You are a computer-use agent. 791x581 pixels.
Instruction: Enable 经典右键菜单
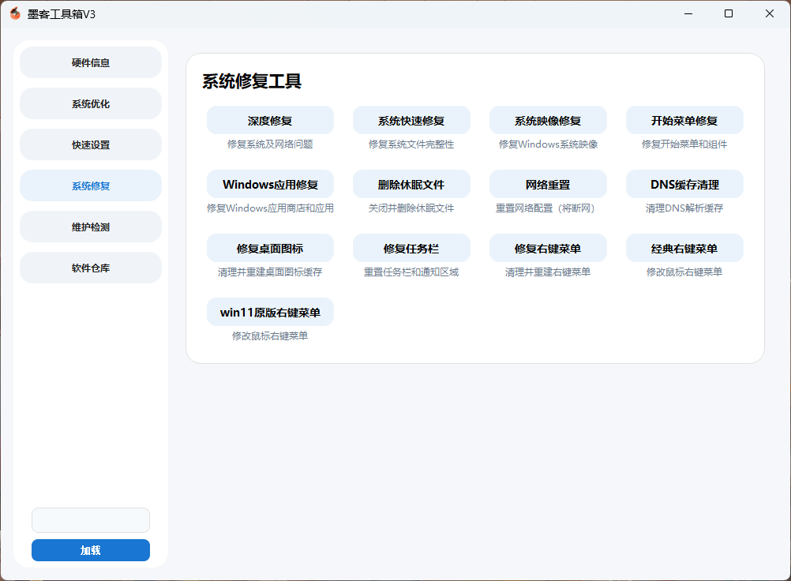click(x=684, y=249)
